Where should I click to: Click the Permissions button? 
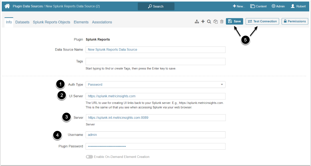click(295, 21)
